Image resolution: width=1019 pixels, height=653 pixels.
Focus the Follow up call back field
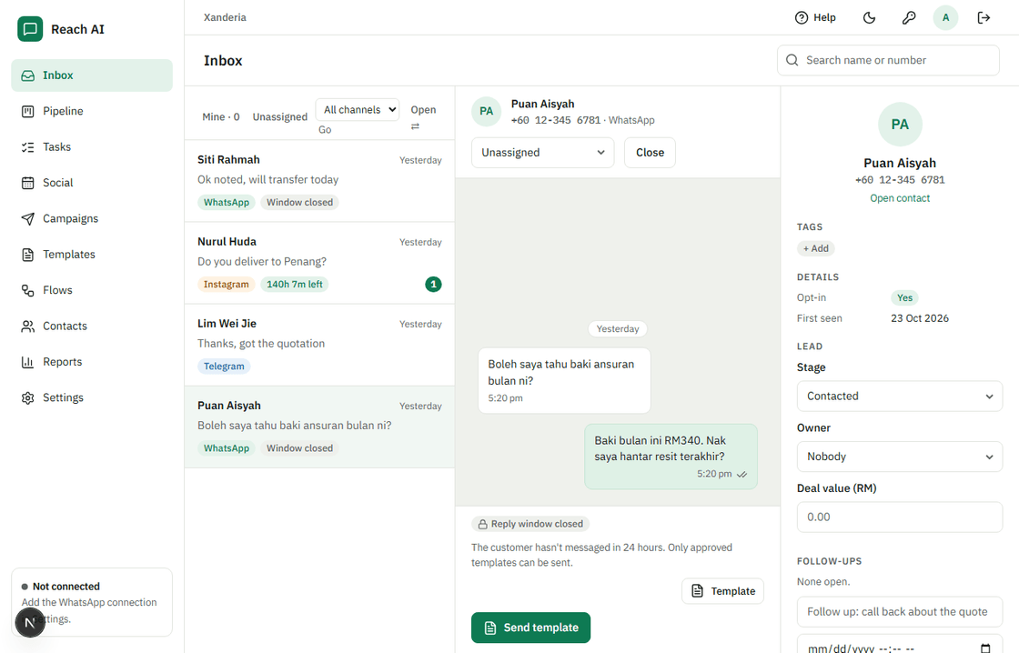click(900, 612)
